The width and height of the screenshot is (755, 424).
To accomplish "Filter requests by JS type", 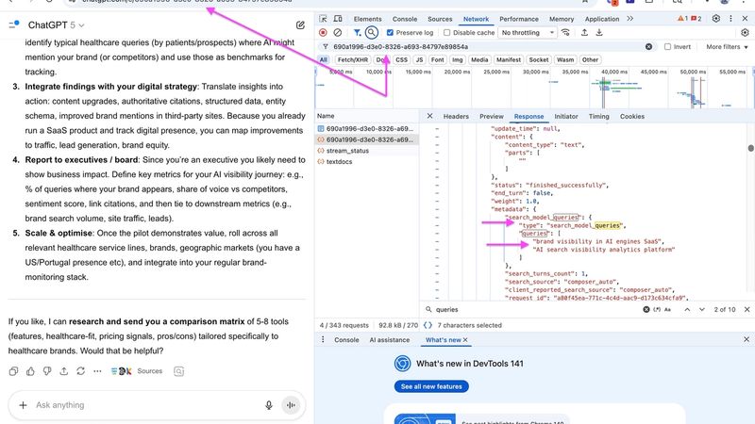I will [419, 60].
